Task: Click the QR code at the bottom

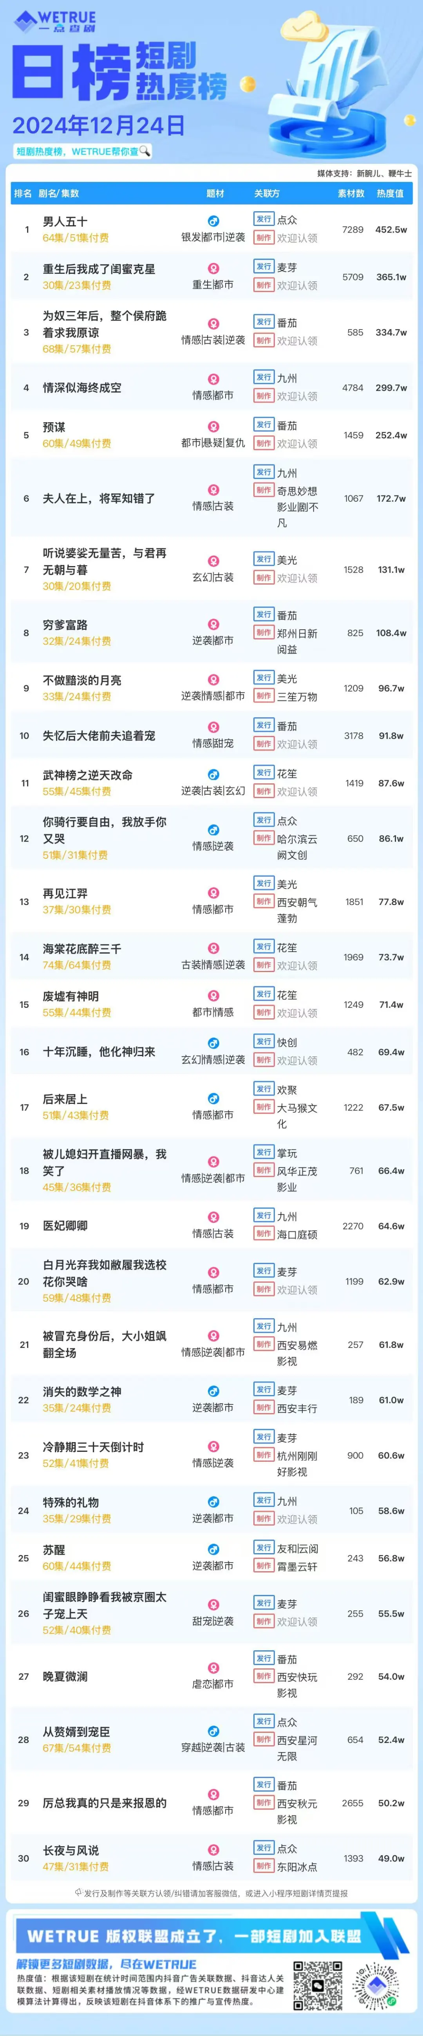Action: (x=318, y=1985)
